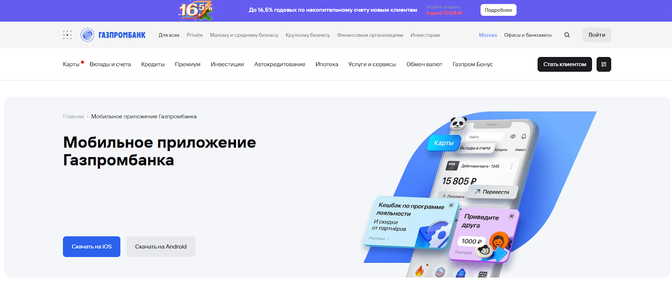This screenshot has width=672, height=293.
Task: Open the site search magnifier icon
Action: (567, 35)
